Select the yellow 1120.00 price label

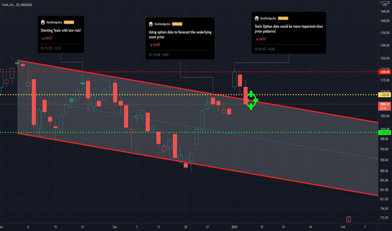tap(384, 94)
